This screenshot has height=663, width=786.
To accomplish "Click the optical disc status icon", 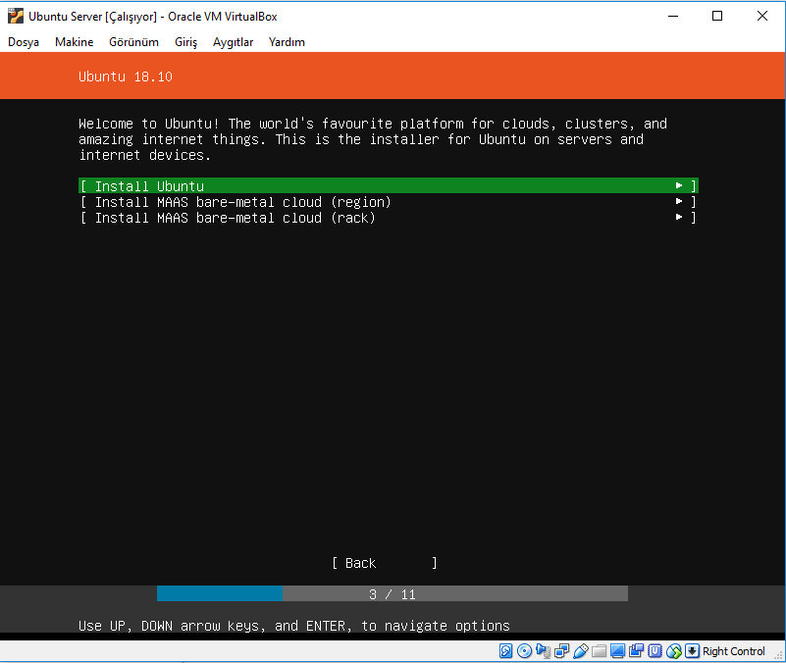I will pyautogui.click(x=524, y=651).
